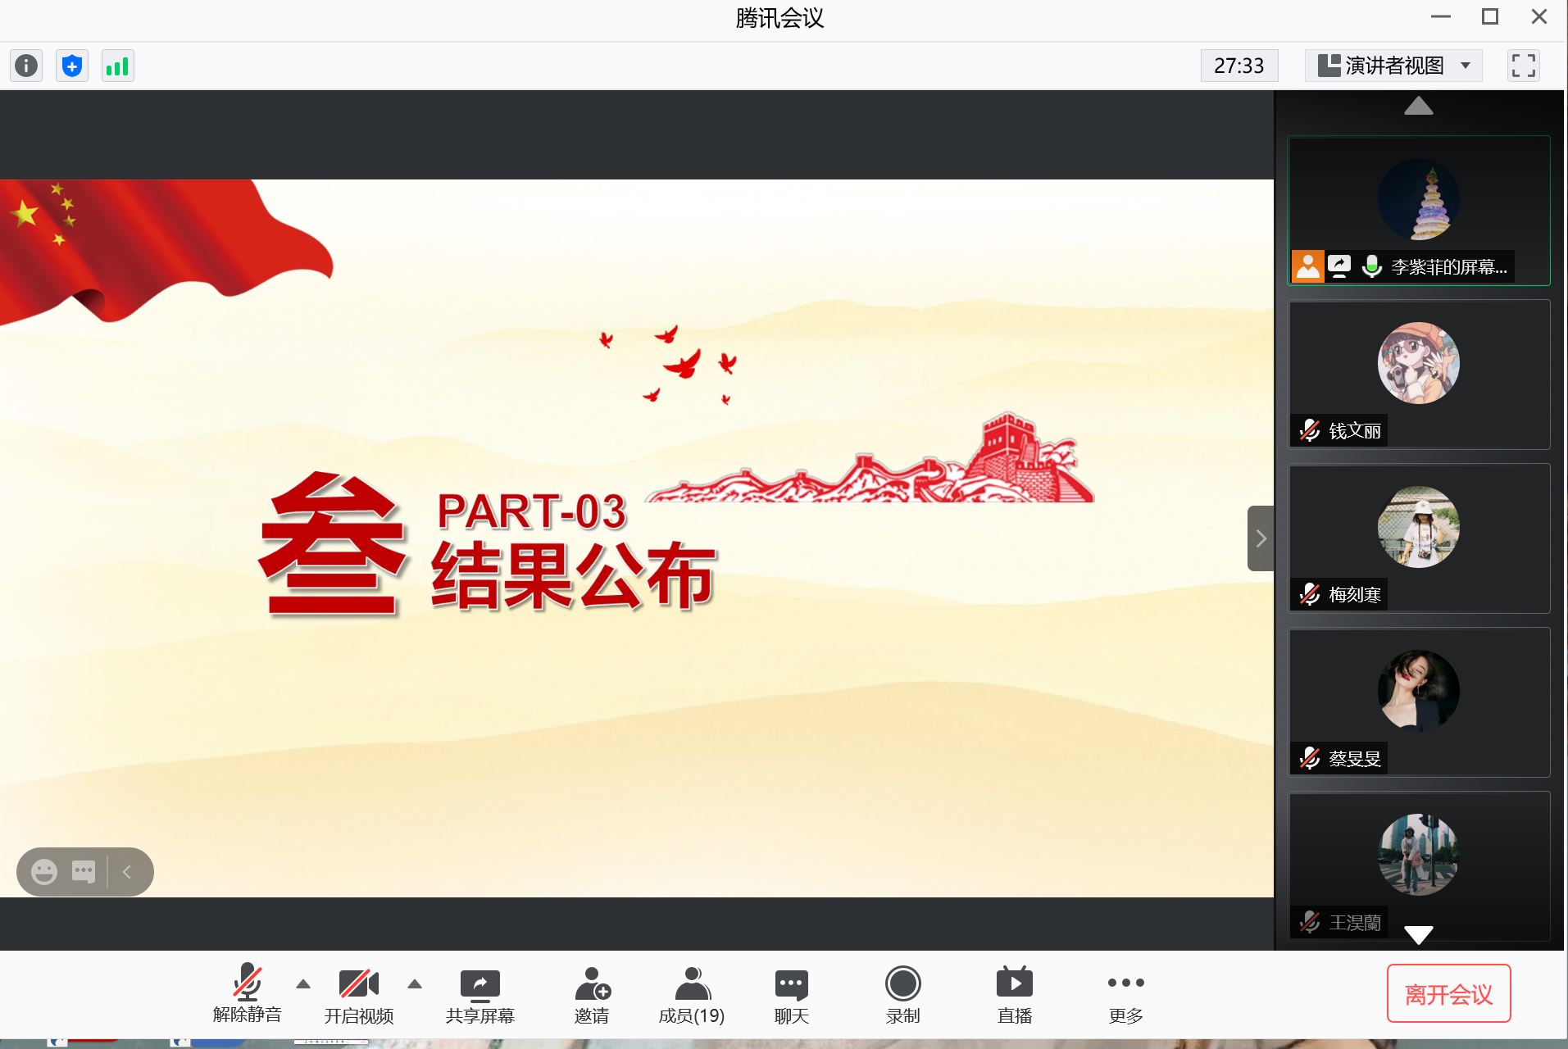Check the network quality indicator
This screenshot has width=1568, height=1049.
[x=118, y=66]
